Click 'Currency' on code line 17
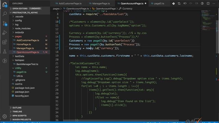This screenshot has height=123, width=219. click(75, 48)
